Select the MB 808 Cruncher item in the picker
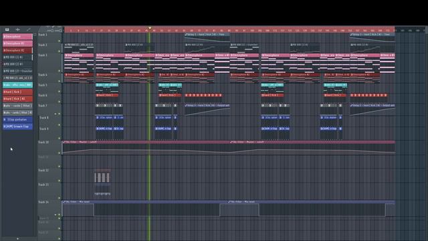428x241 pixels. tap(17, 71)
